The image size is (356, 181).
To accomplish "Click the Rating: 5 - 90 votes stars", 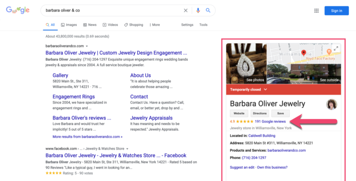I will [53, 173].
